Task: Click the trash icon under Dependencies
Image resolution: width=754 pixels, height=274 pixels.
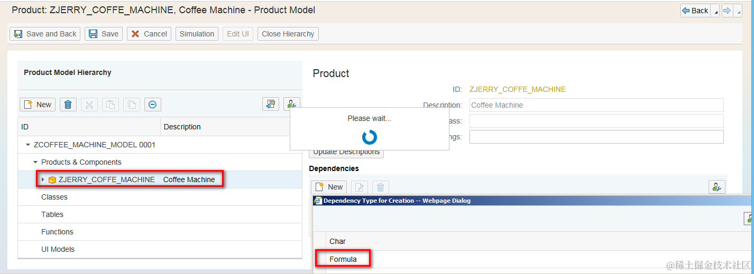Action: 380,187
